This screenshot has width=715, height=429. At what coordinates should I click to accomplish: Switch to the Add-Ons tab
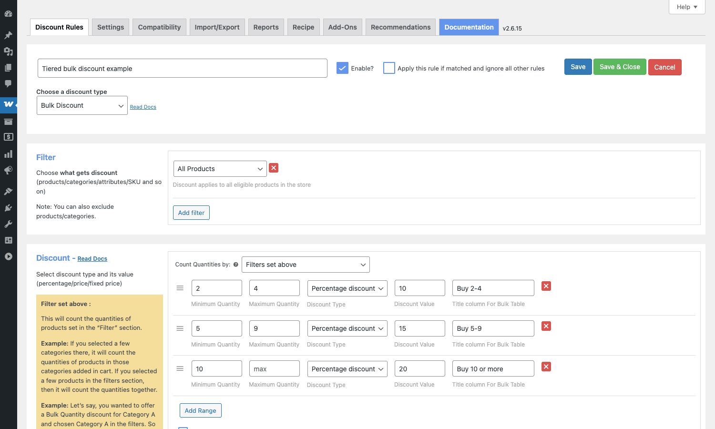click(342, 27)
